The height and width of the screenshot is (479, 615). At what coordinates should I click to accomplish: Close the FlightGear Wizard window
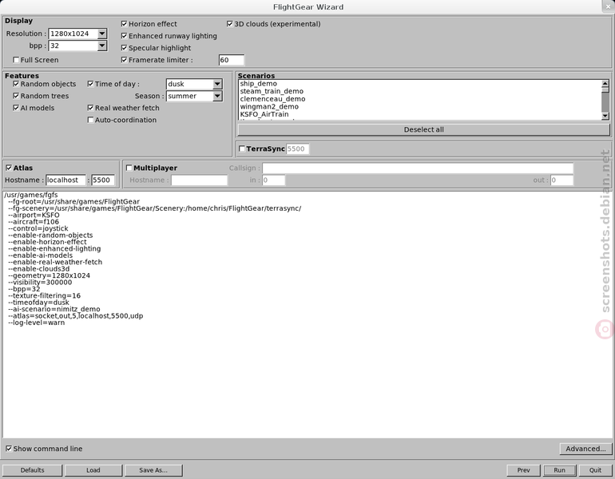[609, 6]
